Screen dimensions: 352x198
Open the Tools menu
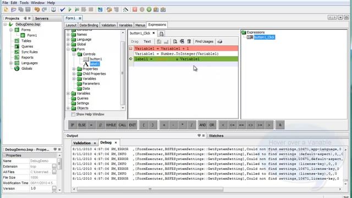24,3
